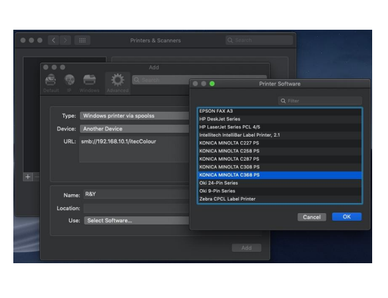Open the Advanced gear icon
The height and width of the screenshot is (298, 388).
(117, 81)
